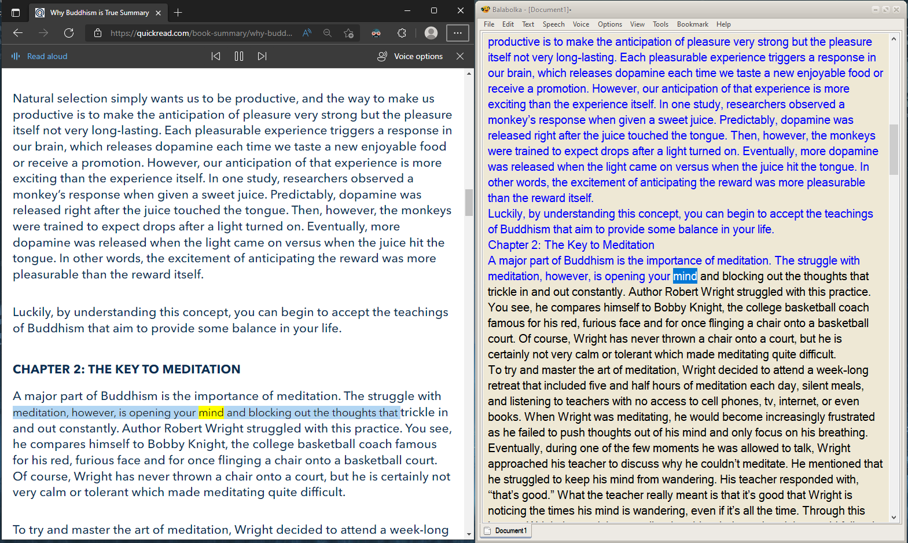The image size is (908, 543).
Task: Open Voice options for Read aloud
Action: 410,56
